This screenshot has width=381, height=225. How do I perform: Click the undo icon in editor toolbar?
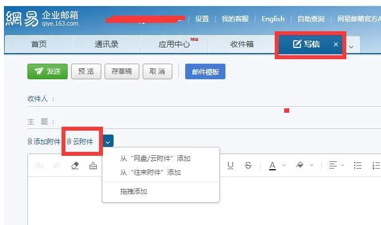pyautogui.click(x=39, y=166)
